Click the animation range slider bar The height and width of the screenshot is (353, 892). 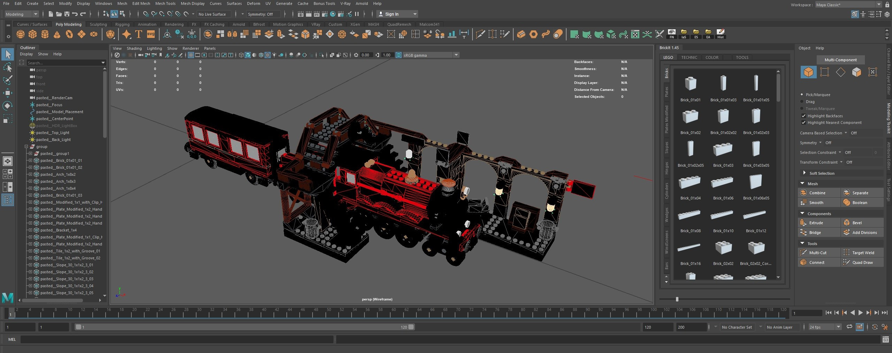[245, 327]
